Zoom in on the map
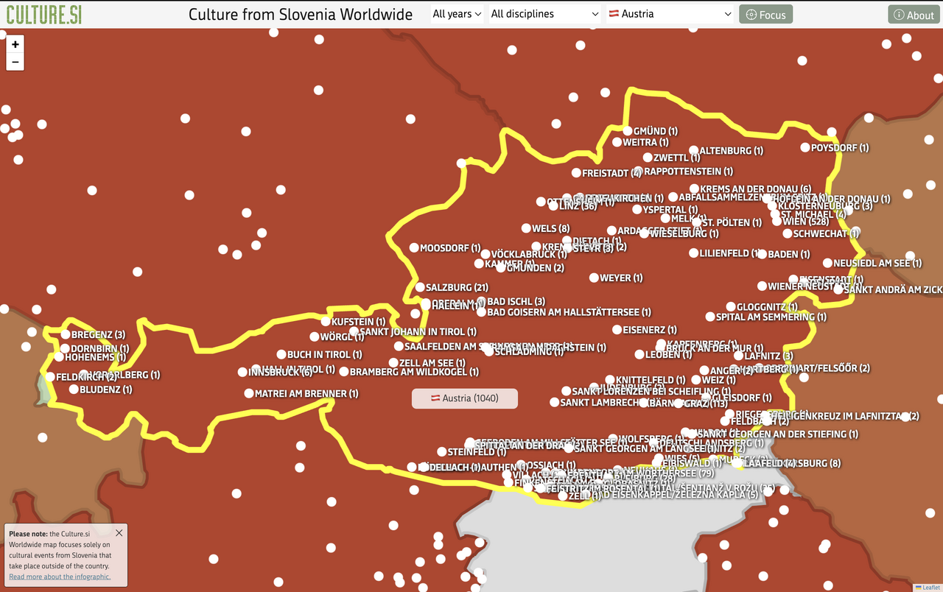The width and height of the screenshot is (943, 592). tap(15, 44)
